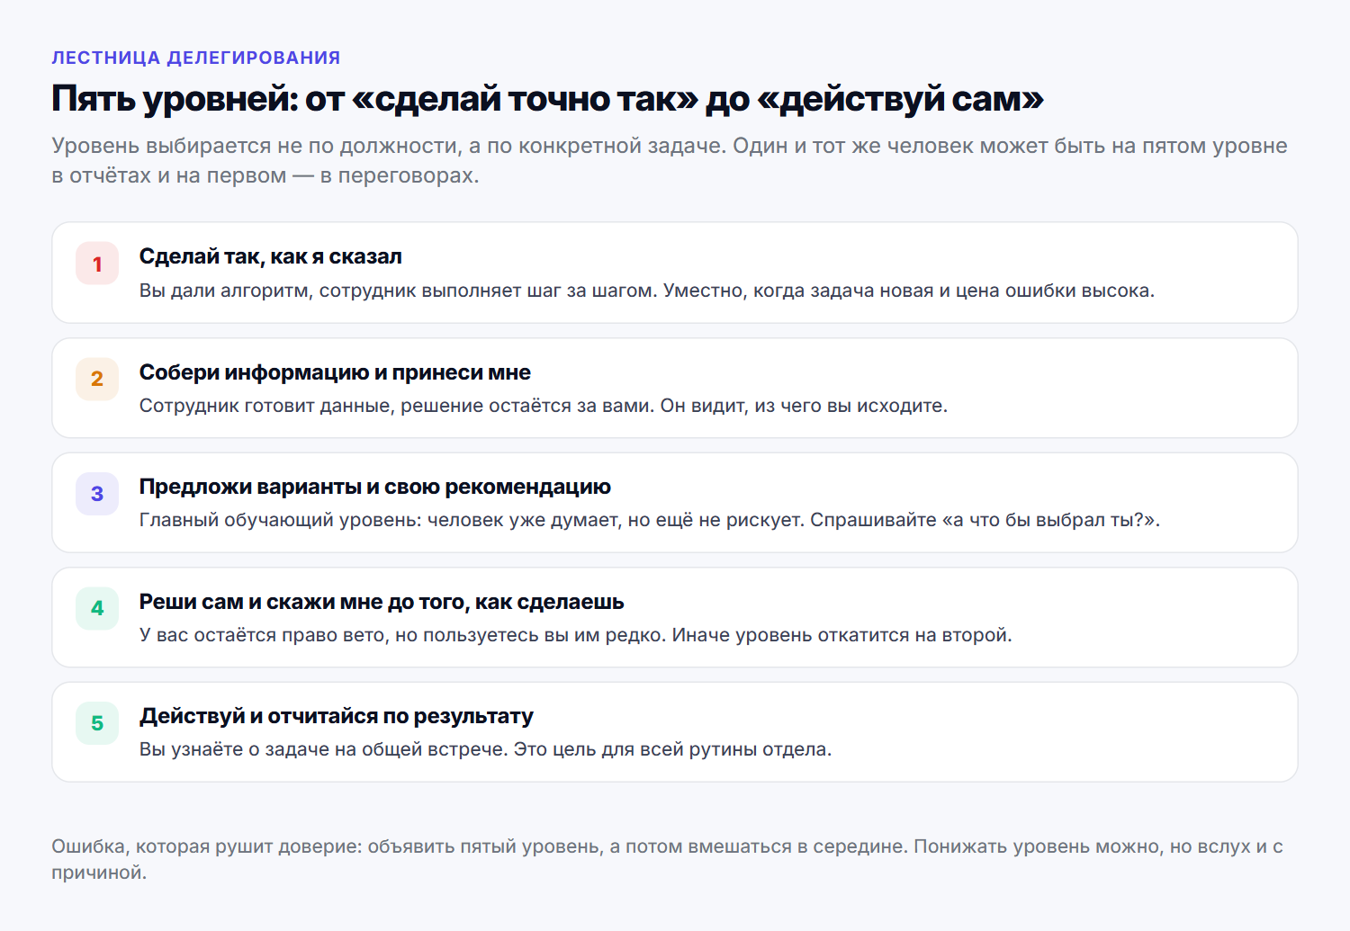Click the description «Главный обучающий уровень…»

click(650, 520)
